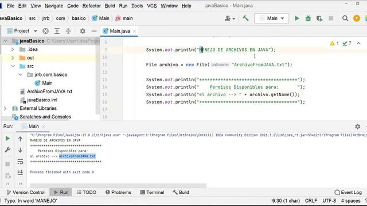Select Main class in project tree
This screenshot has height=206, width=367.
pos(44,83)
